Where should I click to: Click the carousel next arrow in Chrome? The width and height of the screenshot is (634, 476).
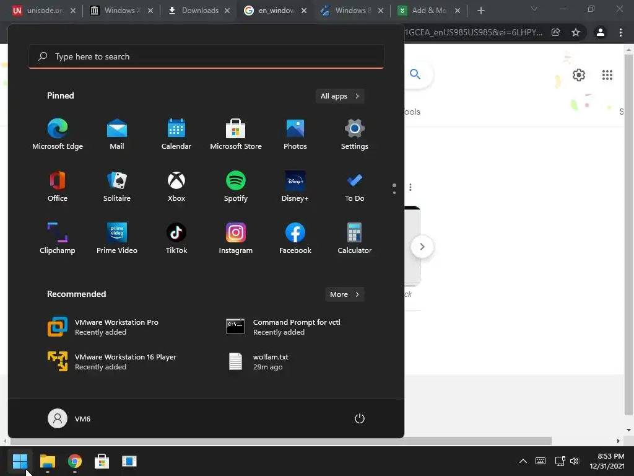click(x=422, y=247)
